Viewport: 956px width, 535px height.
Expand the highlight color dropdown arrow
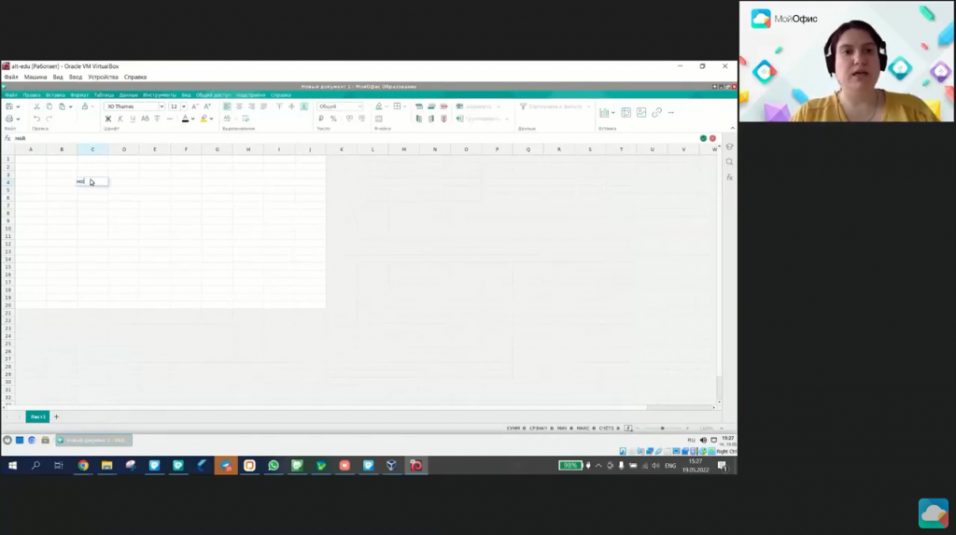pos(212,119)
